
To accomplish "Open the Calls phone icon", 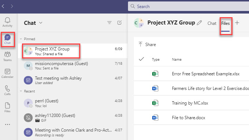I will point(7,90).
